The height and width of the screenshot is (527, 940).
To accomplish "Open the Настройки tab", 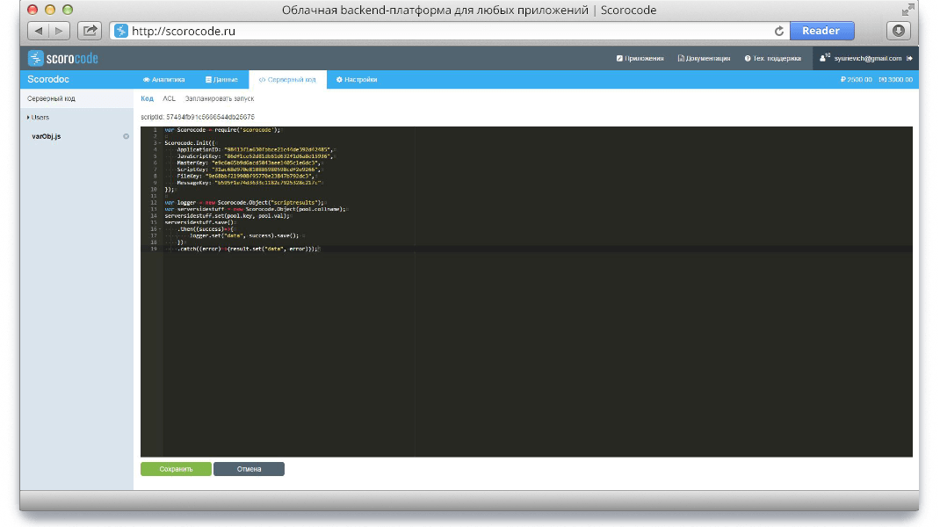I will point(357,80).
